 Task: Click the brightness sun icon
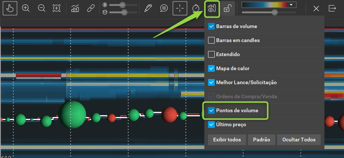coord(105,4)
